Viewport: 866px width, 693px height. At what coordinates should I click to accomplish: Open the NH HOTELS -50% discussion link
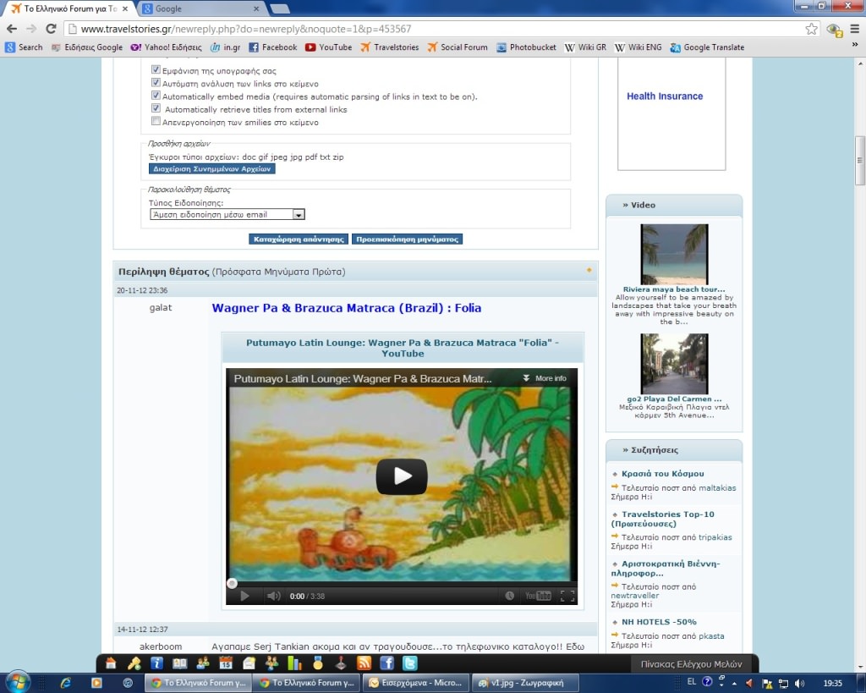point(659,622)
